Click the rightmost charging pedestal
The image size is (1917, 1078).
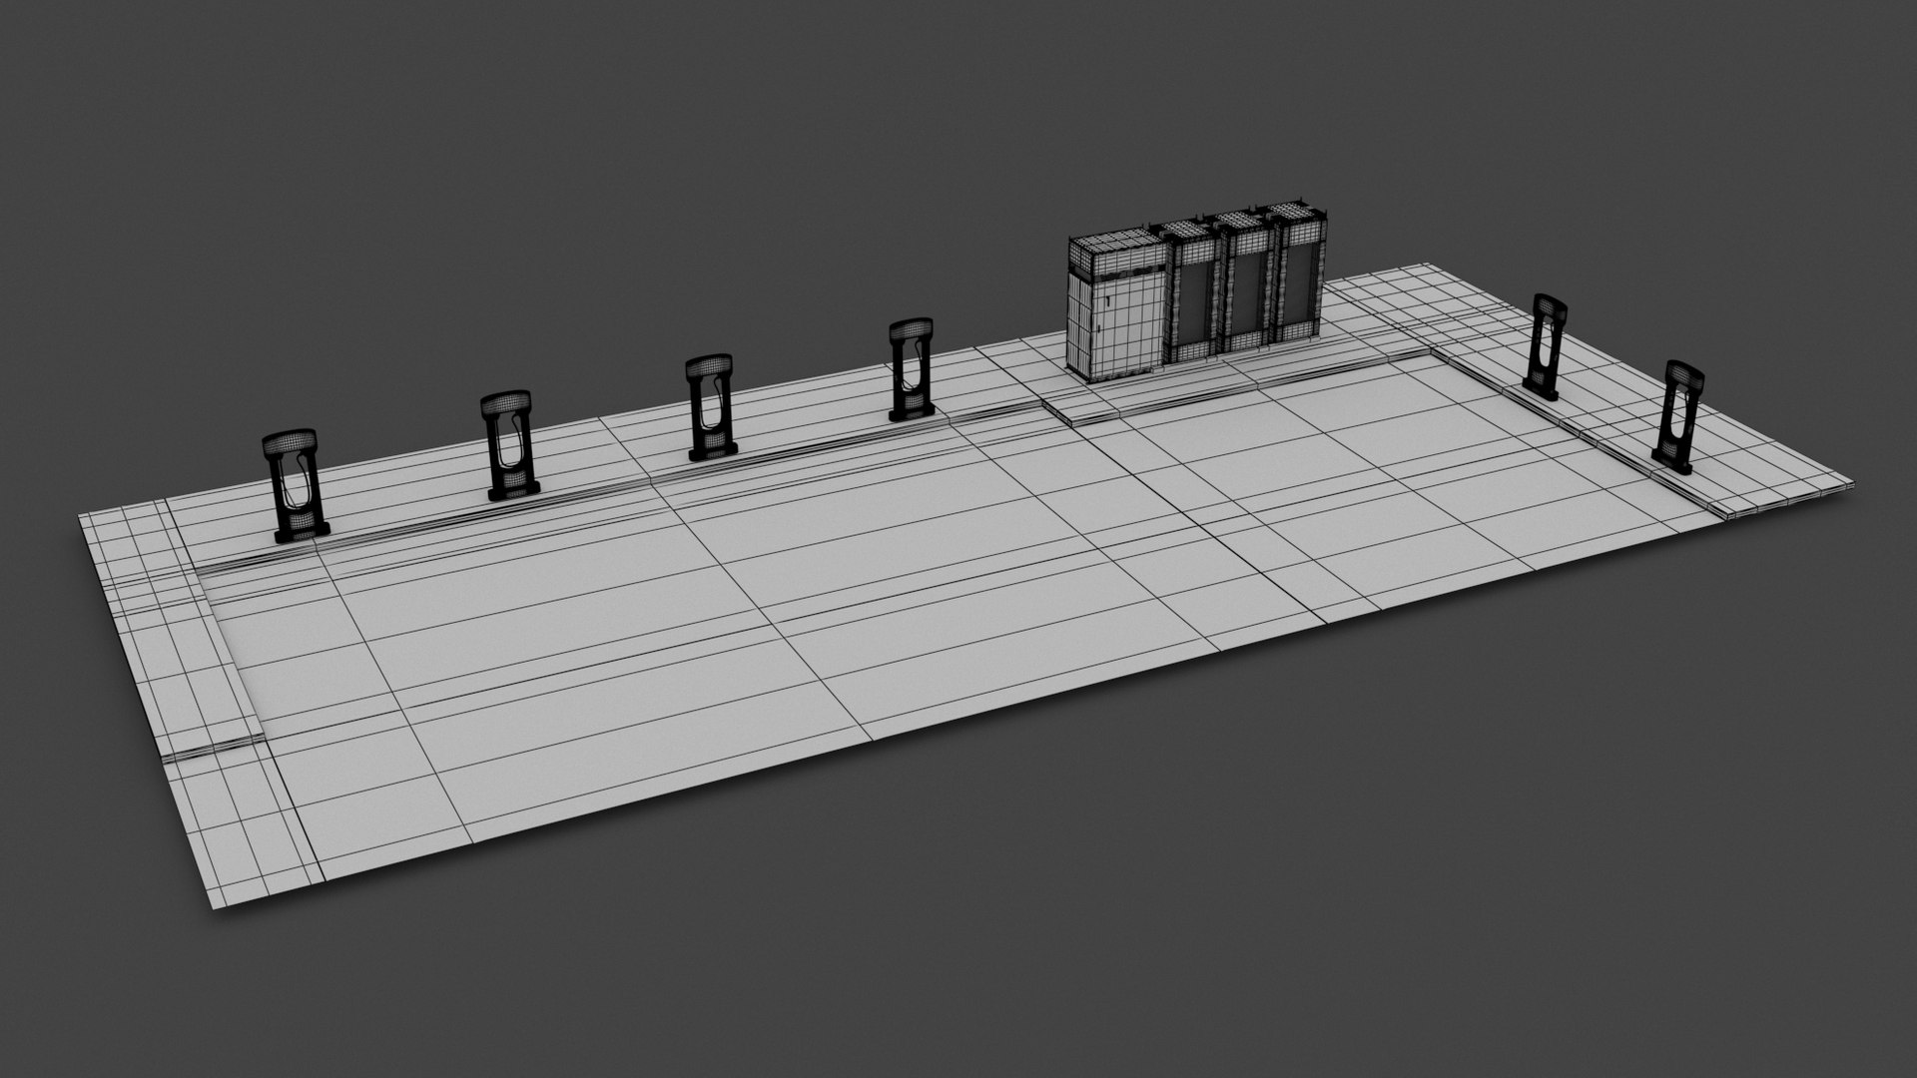(1677, 416)
